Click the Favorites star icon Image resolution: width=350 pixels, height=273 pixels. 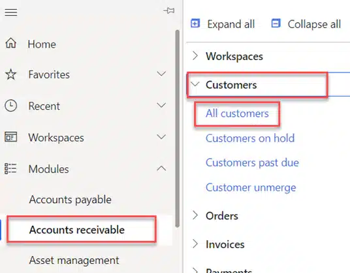[x=10, y=74]
